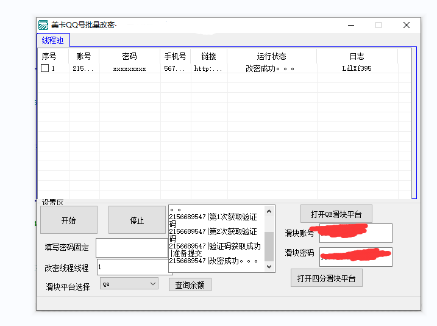Open the QE slider platform via 打开QE滑块平台
The height and width of the screenshot is (326, 437).
point(336,214)
